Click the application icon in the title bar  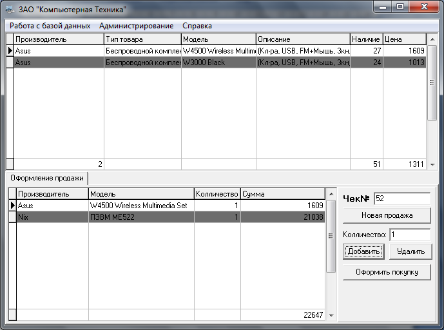pyautogui.click(x=10, y=10)
